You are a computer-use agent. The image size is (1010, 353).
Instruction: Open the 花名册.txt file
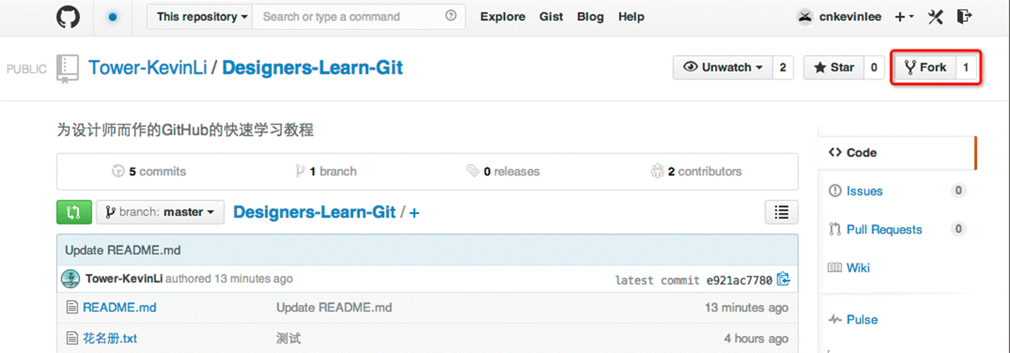click(110, 338)
